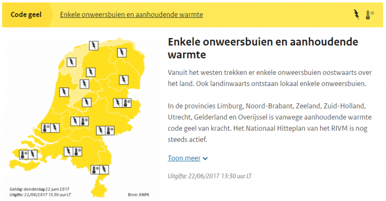Select thunderstorm icon over the Wadden islands
The image size is (386, 201).
pyautogui.click(x=93, y=45)
